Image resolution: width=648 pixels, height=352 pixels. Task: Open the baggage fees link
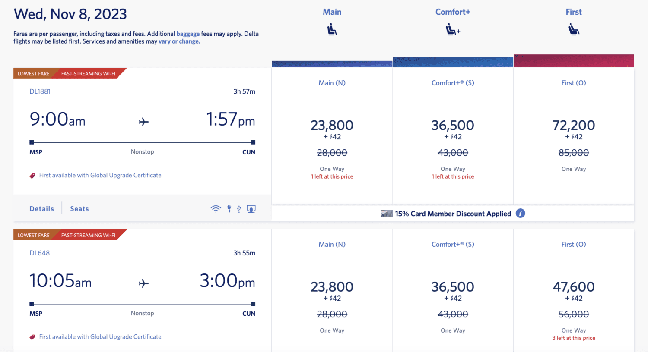188,34
